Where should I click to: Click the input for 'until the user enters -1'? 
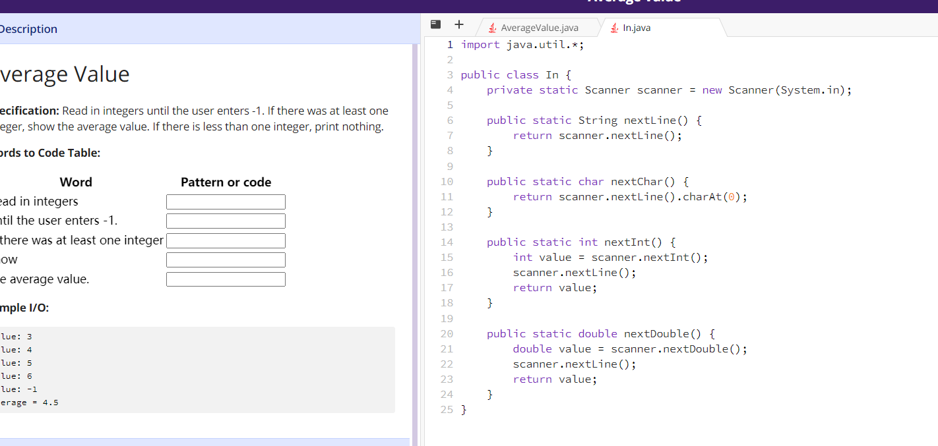(x=226, y=221)
